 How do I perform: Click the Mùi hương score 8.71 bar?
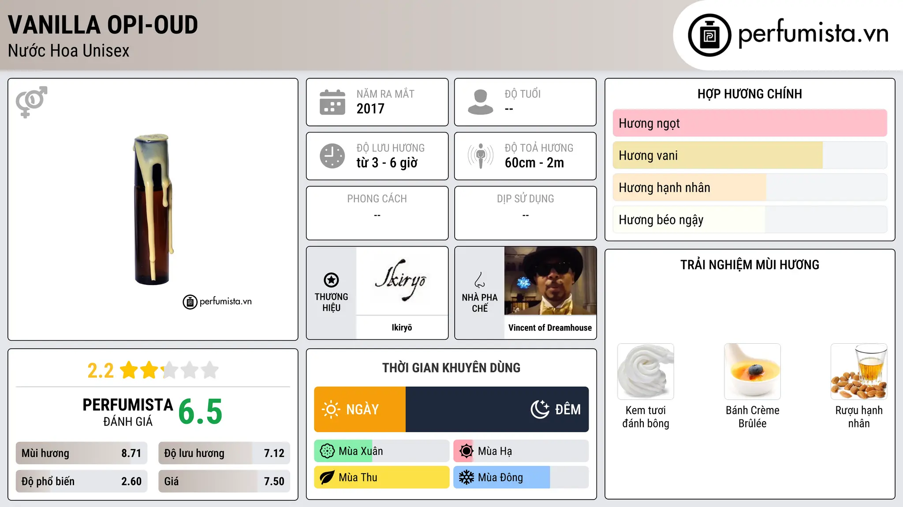(82, 453)
